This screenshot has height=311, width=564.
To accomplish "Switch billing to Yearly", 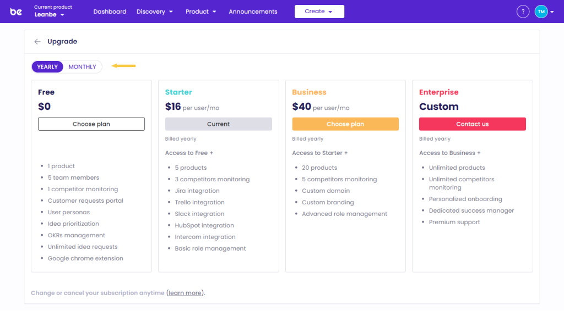I will [47, 67].
